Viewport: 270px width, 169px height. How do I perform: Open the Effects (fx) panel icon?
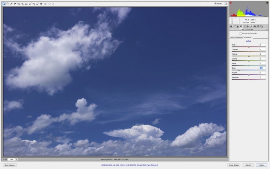coord(252,27)
